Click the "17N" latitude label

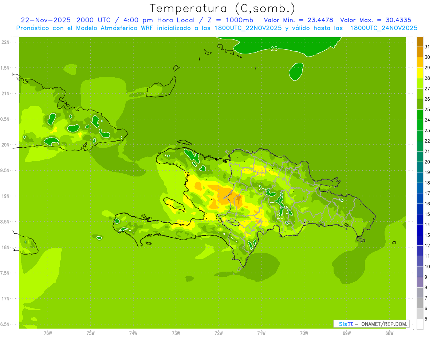click(x=5, y=299)
